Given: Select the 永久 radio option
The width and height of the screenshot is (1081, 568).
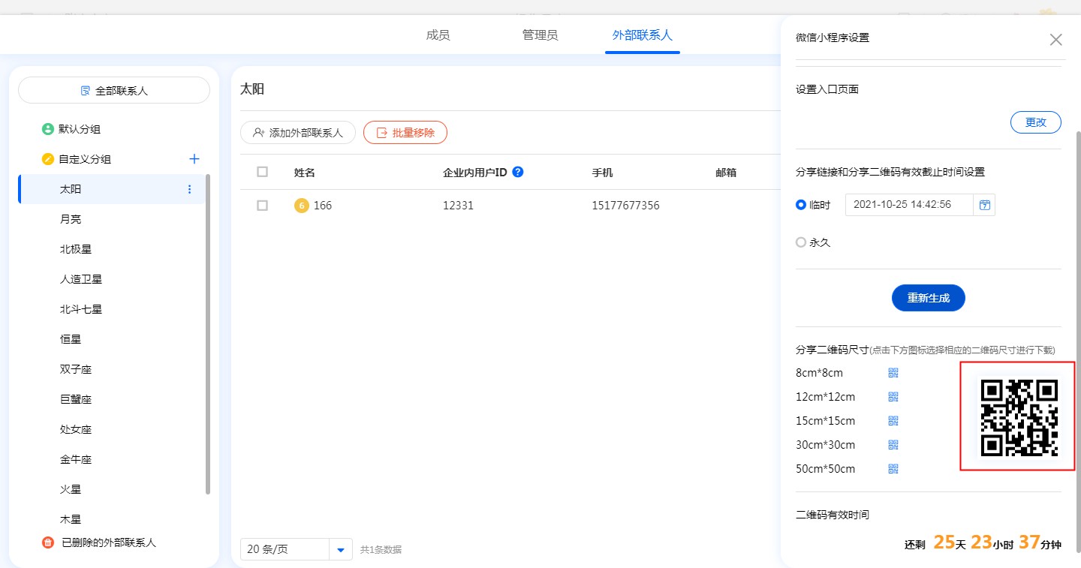Looking at the screenshot, I should click(x=801, y=242).
